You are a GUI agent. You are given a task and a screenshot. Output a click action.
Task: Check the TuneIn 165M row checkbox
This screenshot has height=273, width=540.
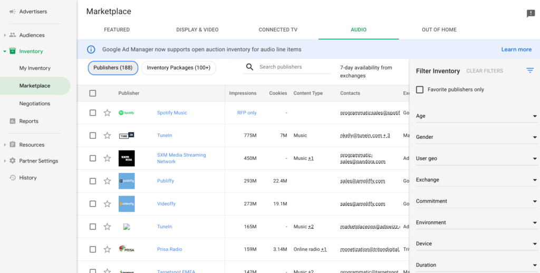coord(93,227)
